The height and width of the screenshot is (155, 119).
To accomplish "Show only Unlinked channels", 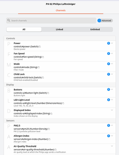I will pyautogui.click(x=95, y=29).
